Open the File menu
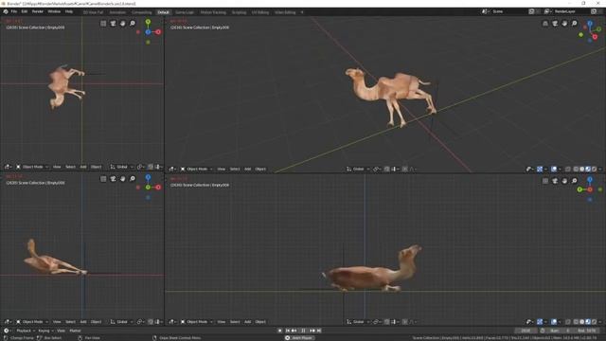This screenshot has width=606, height=341. pyautogui.click(x=14, y=12)
